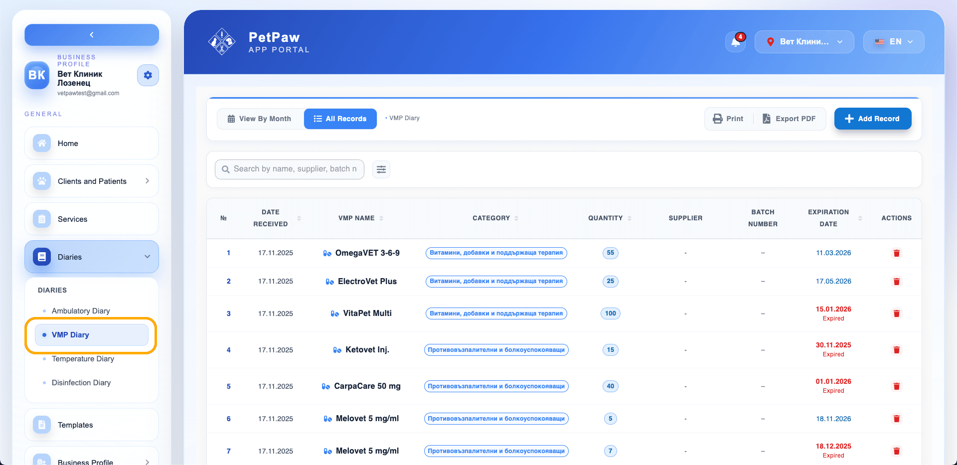
Task: Switch to View By Month
Action: coord(260,119)
